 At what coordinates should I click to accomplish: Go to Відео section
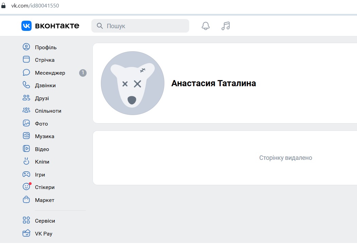[42, 149]
